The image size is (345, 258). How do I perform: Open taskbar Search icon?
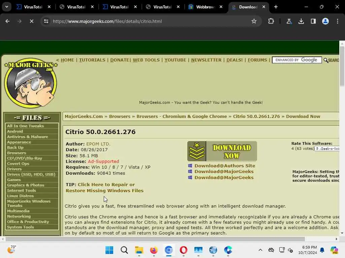pyautogui.click(x=124, y=250)
